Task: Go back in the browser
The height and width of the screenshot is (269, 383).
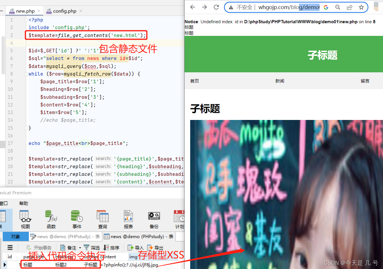Action: click(193, 7)
